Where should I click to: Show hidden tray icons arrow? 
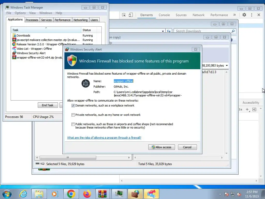pyautogui.click(x=220, y=194)
